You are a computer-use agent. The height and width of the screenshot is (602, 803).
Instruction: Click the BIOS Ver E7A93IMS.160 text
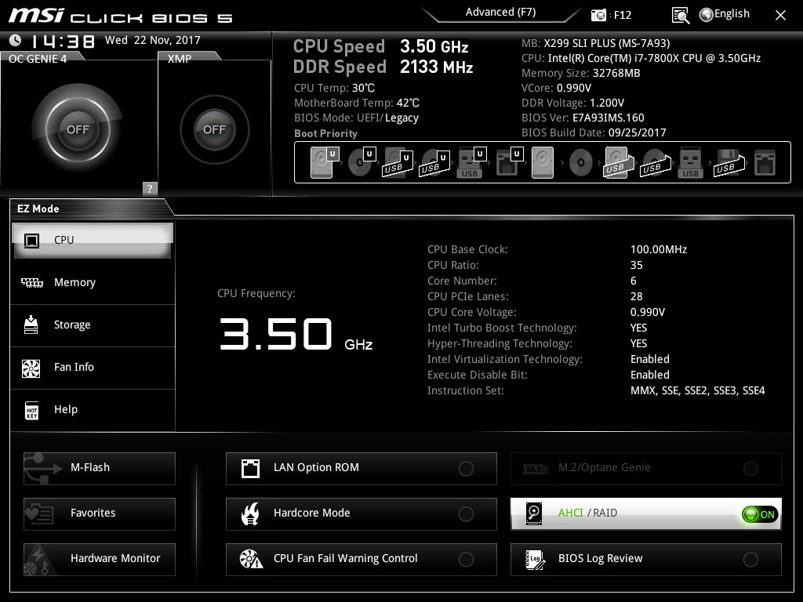(583, 118)
